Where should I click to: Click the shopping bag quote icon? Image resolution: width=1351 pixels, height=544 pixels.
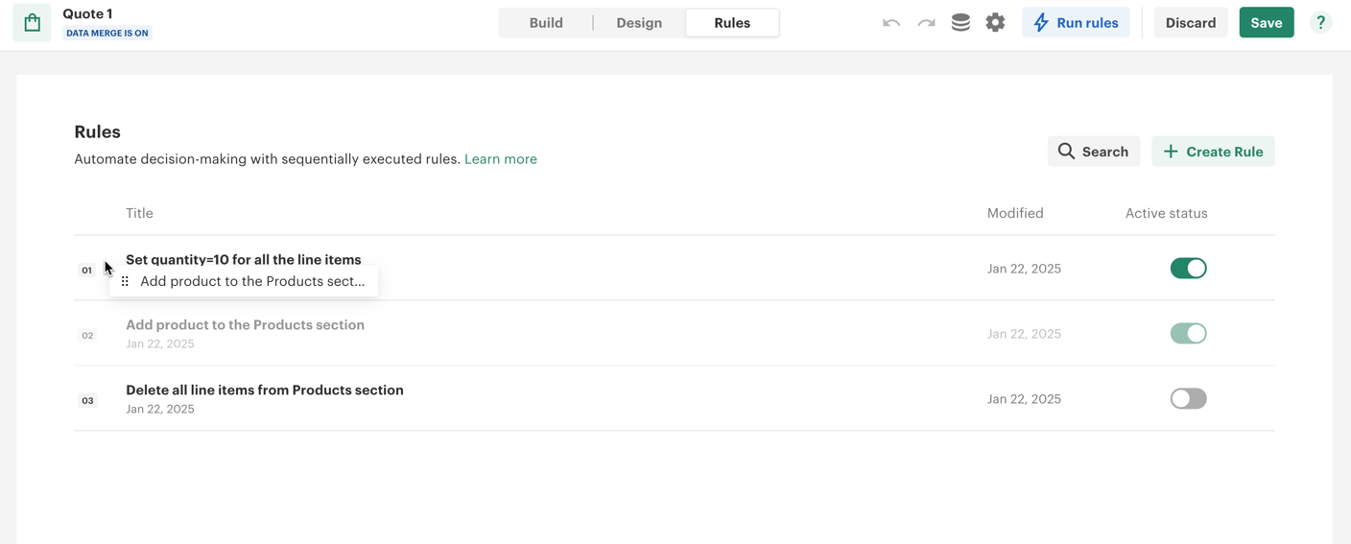click(32, 23)
